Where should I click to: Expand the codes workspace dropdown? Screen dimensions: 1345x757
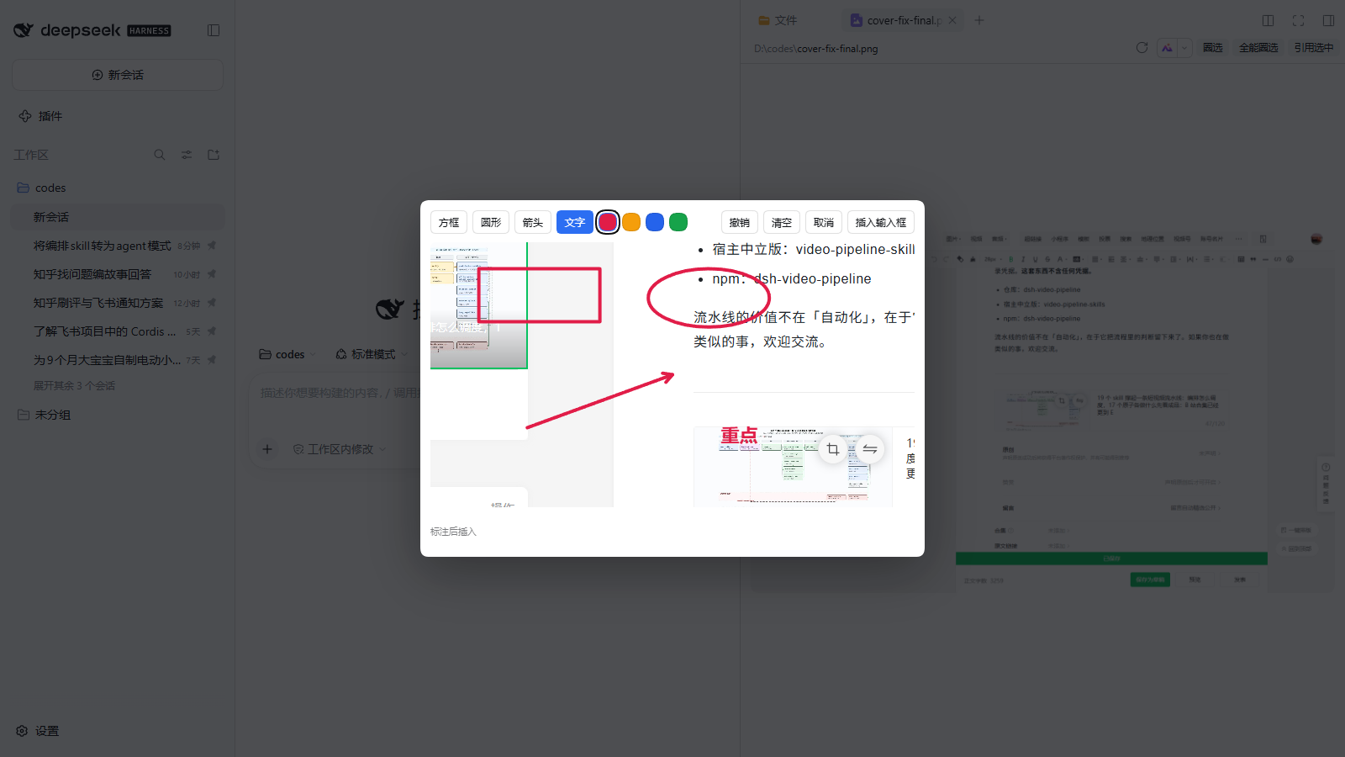tap(287, 354)
